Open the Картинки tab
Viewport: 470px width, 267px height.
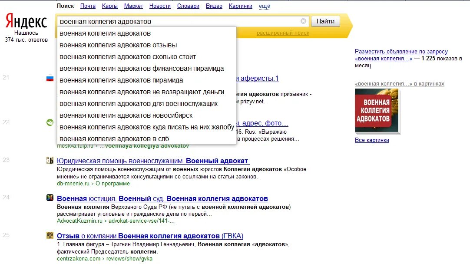click(240, 6)
